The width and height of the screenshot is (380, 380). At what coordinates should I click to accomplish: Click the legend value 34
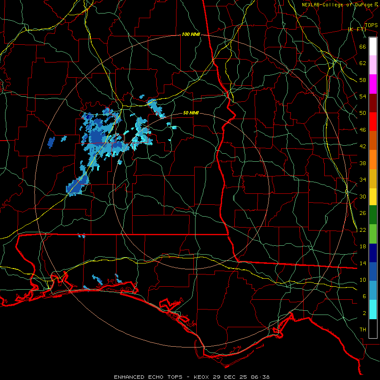pyautogui.click(x=363, y=180)
